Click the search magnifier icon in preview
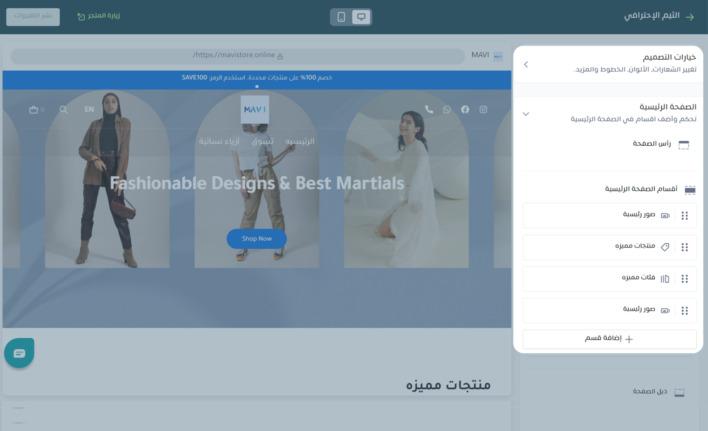Image resolution: width=708 pixels, height=431 pixels. pos(63,110)
